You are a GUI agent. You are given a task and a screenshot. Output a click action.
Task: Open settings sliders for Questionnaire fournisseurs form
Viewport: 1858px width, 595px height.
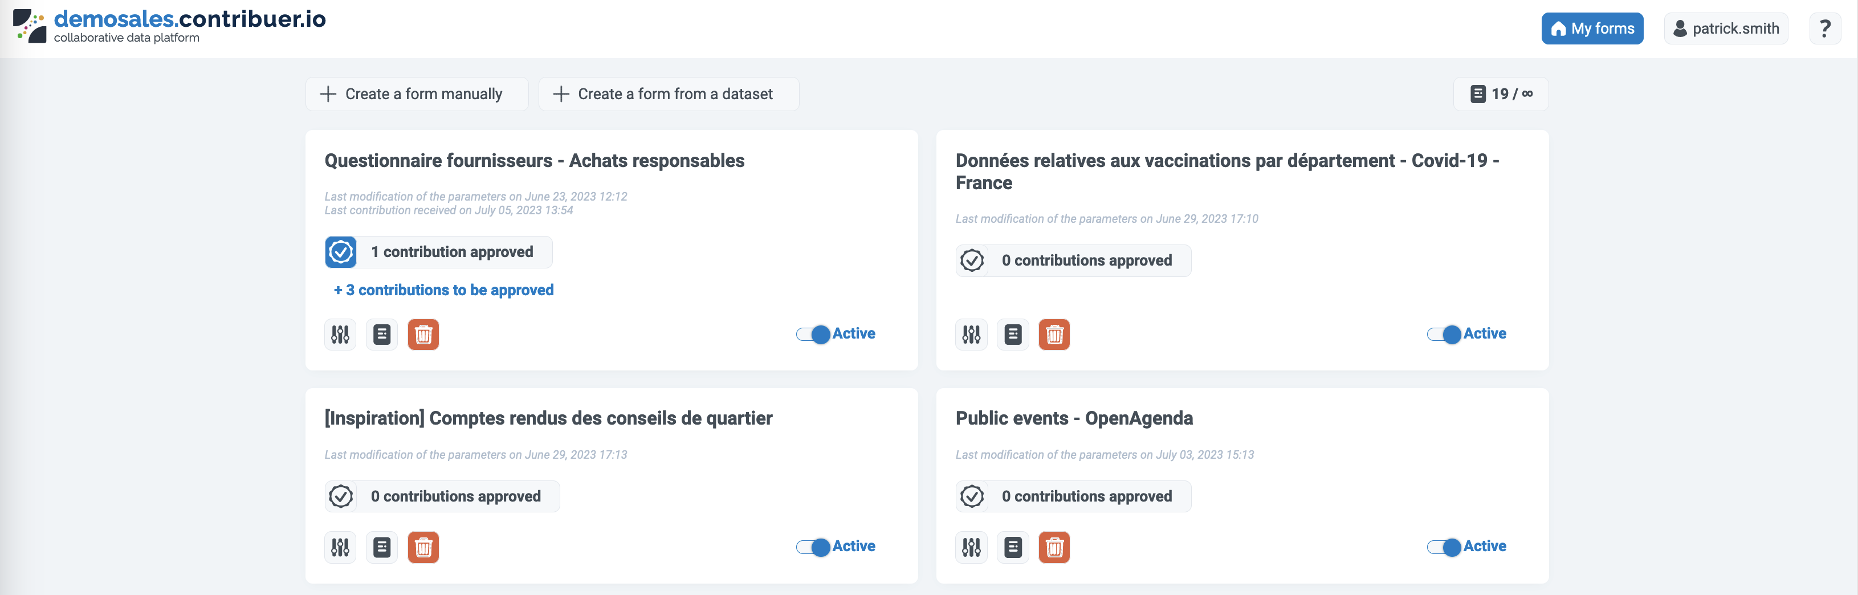(x=340, y=335)
